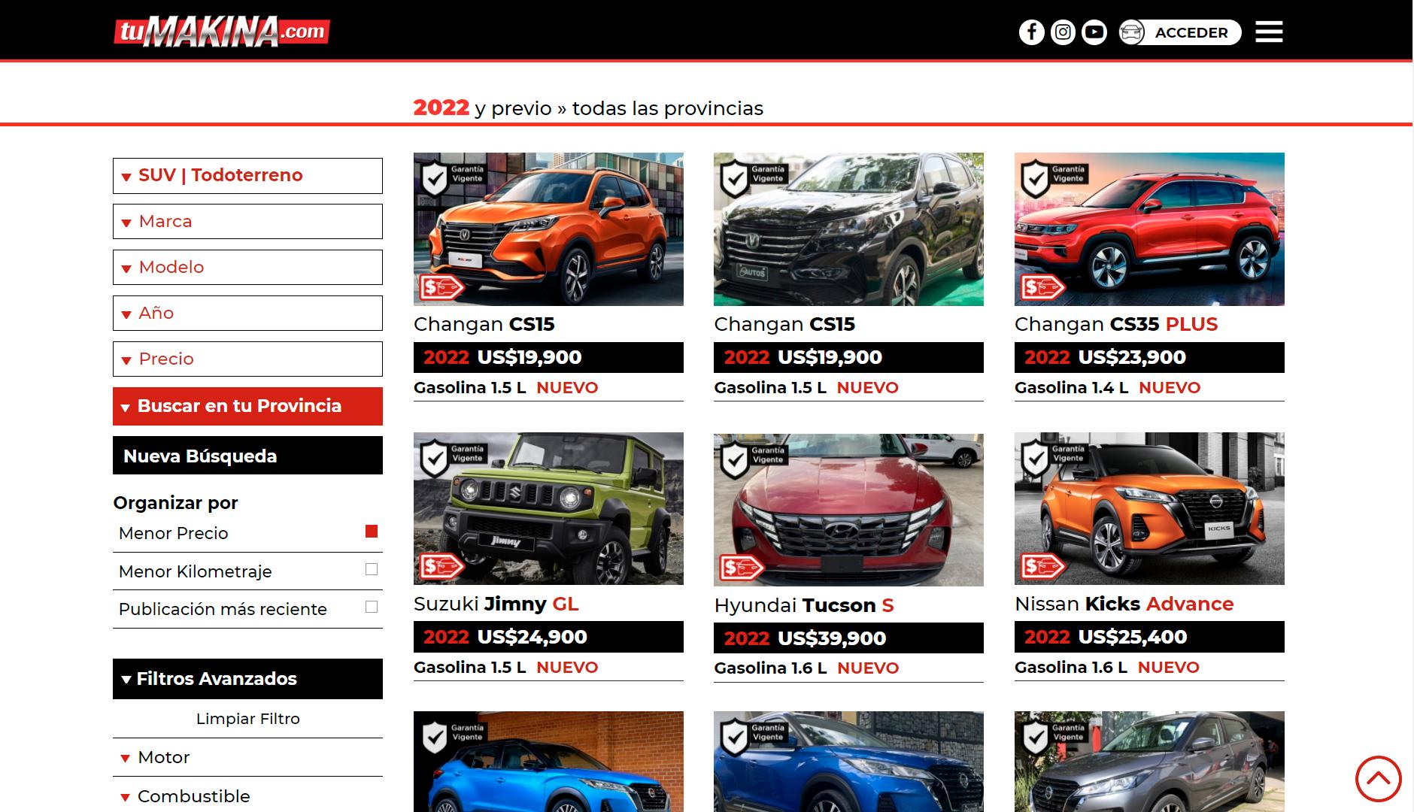
Task: Open the Hyundai Tucson S listing title
Action: 804,605
